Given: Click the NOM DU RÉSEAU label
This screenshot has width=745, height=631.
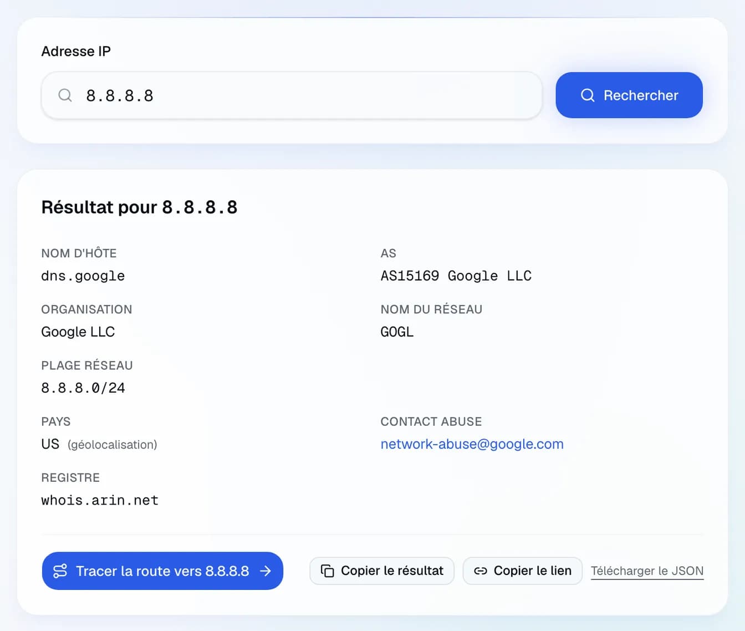Looking at the screenshot, I should pos(431,309).
